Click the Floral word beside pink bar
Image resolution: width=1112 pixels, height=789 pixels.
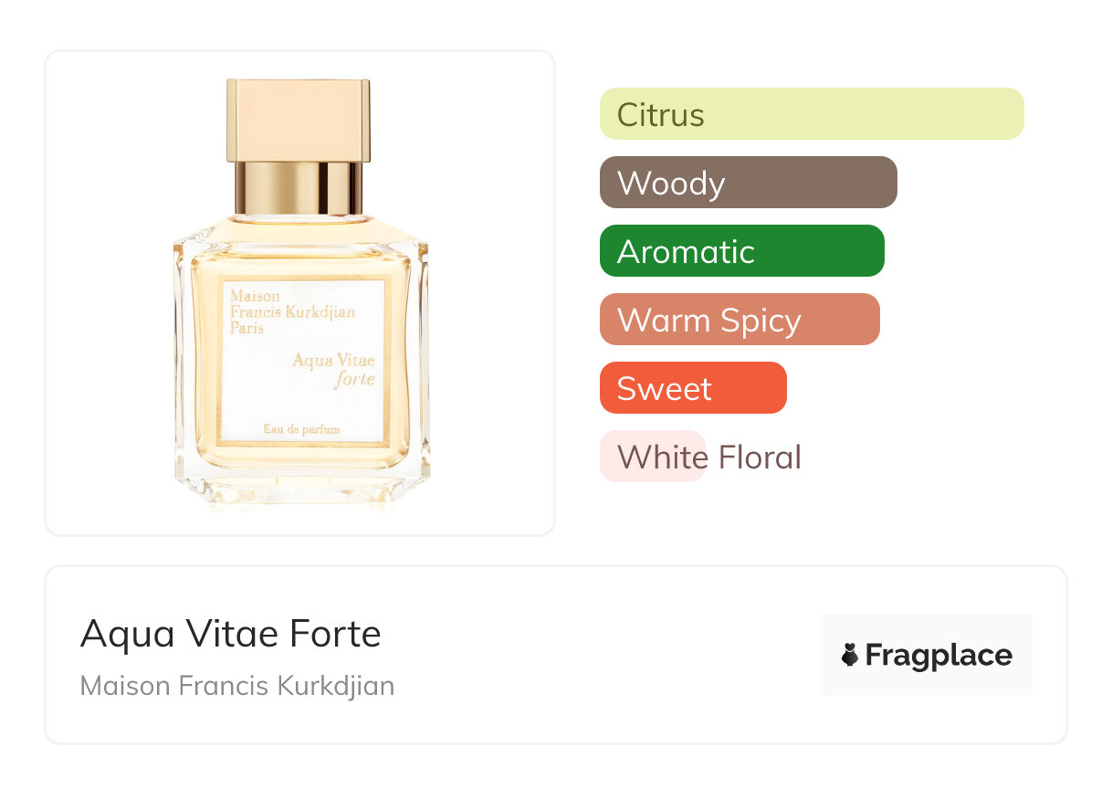point(760,457)
